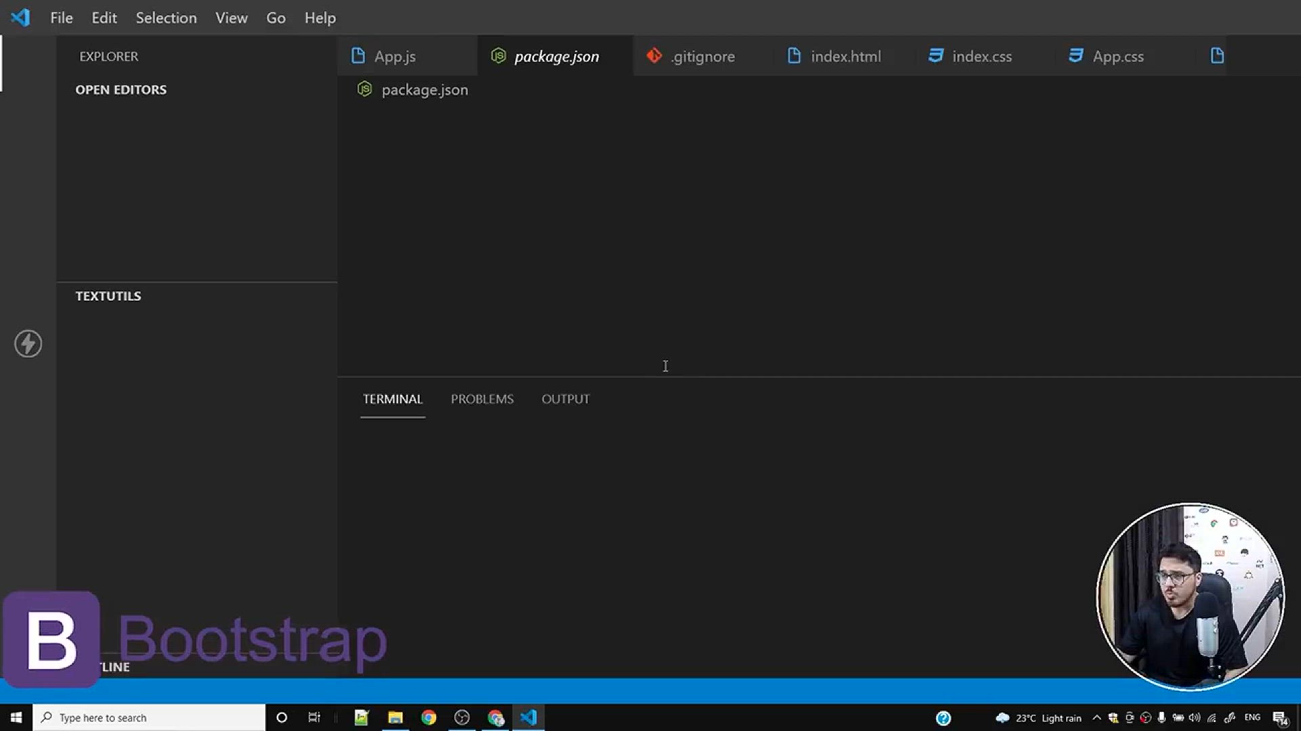Image resolution: width=1301 pixels, height=731 pixels.
Task: Expand the OPEN EDITORS section
Action: tap(121, 89)
